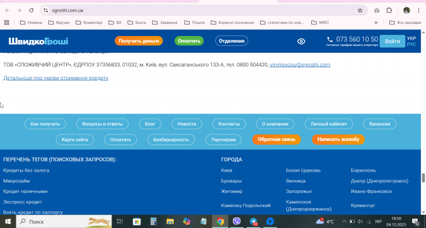Screen dimensions: 426x228
Task: Open the Chrome profile avatar
Action: [x=407, y=11]
